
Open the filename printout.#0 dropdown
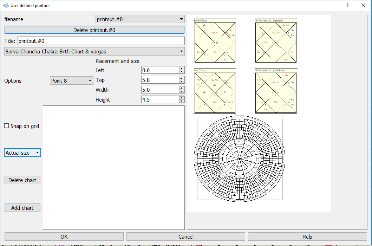(140, 19)
